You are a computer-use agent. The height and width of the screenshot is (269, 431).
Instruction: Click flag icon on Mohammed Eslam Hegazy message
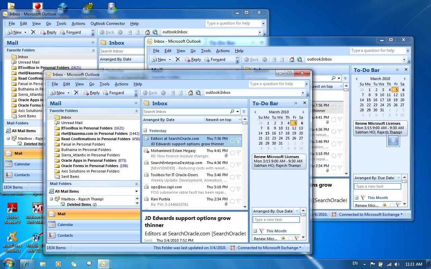click(238, 153)
